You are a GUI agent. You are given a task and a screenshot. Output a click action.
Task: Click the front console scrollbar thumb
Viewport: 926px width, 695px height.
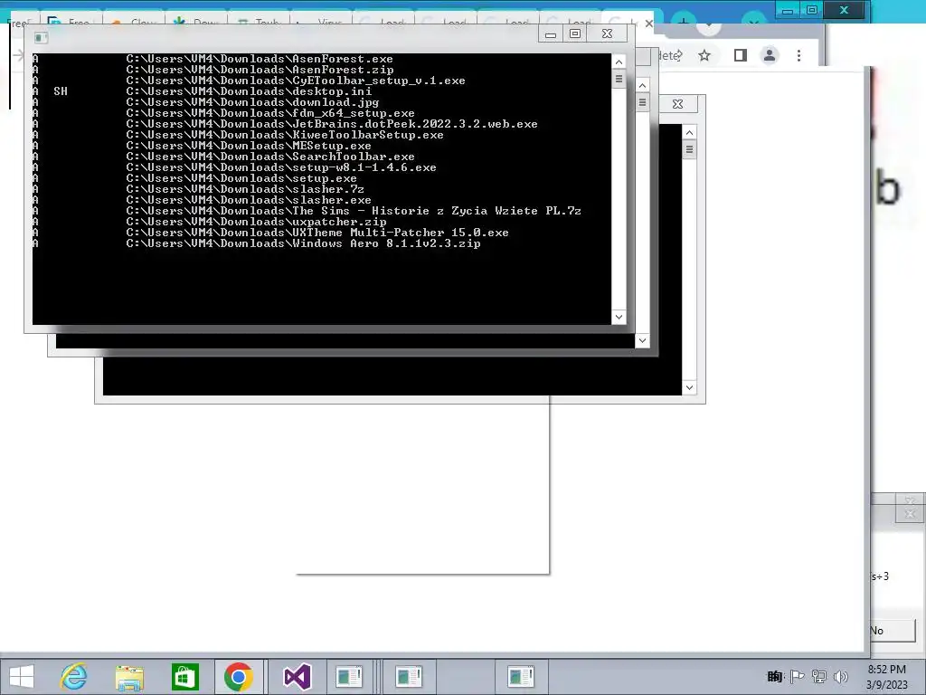pyautogui.click(x=619, y=80)
